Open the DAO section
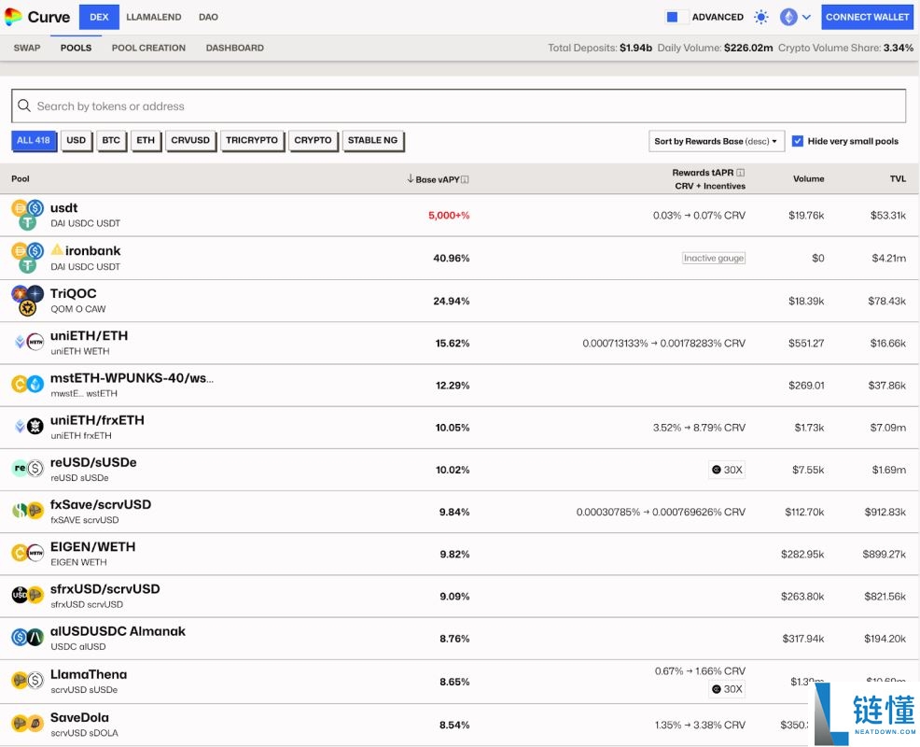The height and width of the screenshot is (747, 920). 208,17
